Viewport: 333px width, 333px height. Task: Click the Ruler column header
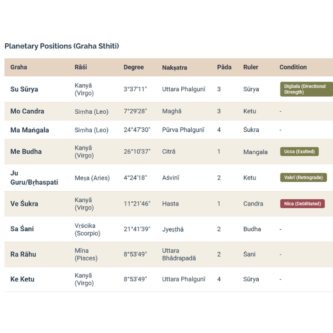[x=251, y=67]
